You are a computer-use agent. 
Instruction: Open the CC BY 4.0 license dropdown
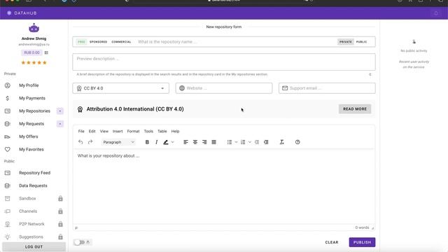coord(120,88)
